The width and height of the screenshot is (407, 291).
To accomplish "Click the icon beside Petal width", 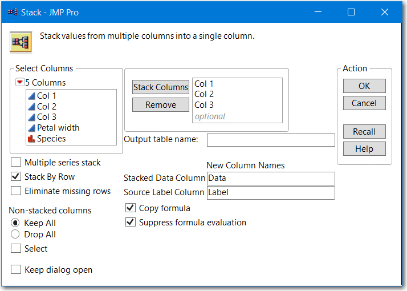I will click(x=31, y=128).
